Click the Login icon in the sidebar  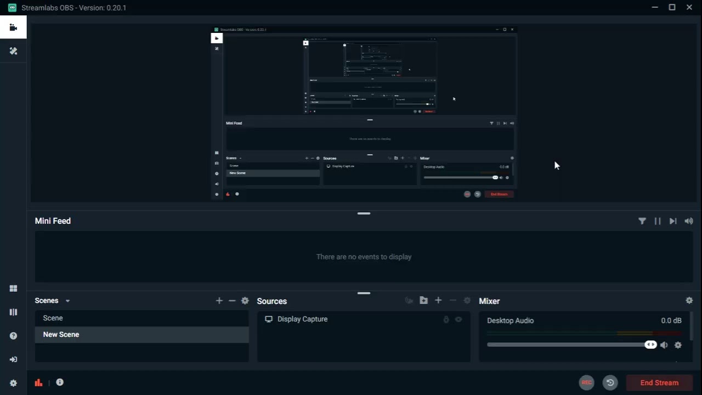click(13, 359)
